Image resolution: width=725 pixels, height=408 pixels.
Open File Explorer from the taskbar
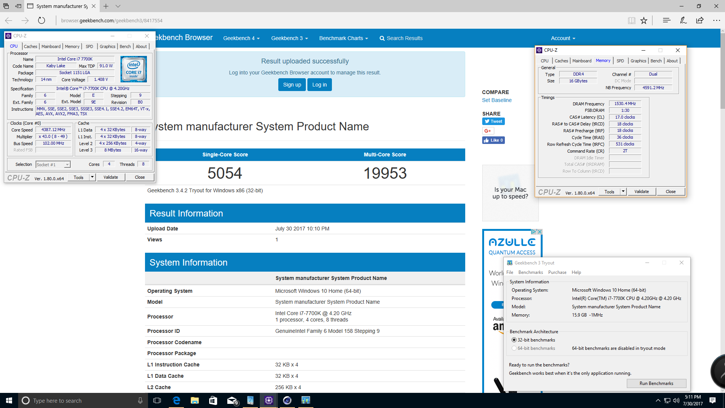click(194, 400)
